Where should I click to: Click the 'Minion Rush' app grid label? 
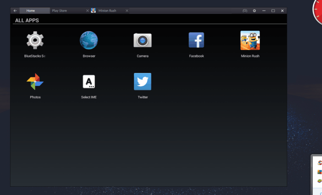click(x=250, y=56)
